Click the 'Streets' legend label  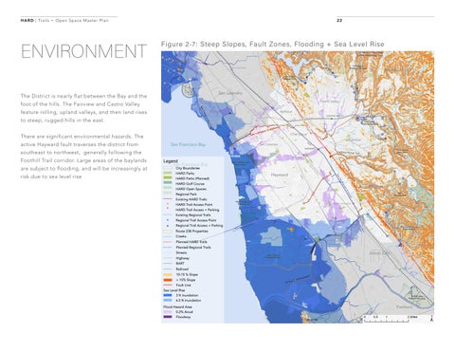point(181,252)
